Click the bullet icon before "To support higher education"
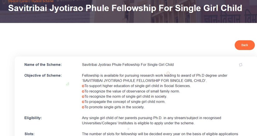 83,86
